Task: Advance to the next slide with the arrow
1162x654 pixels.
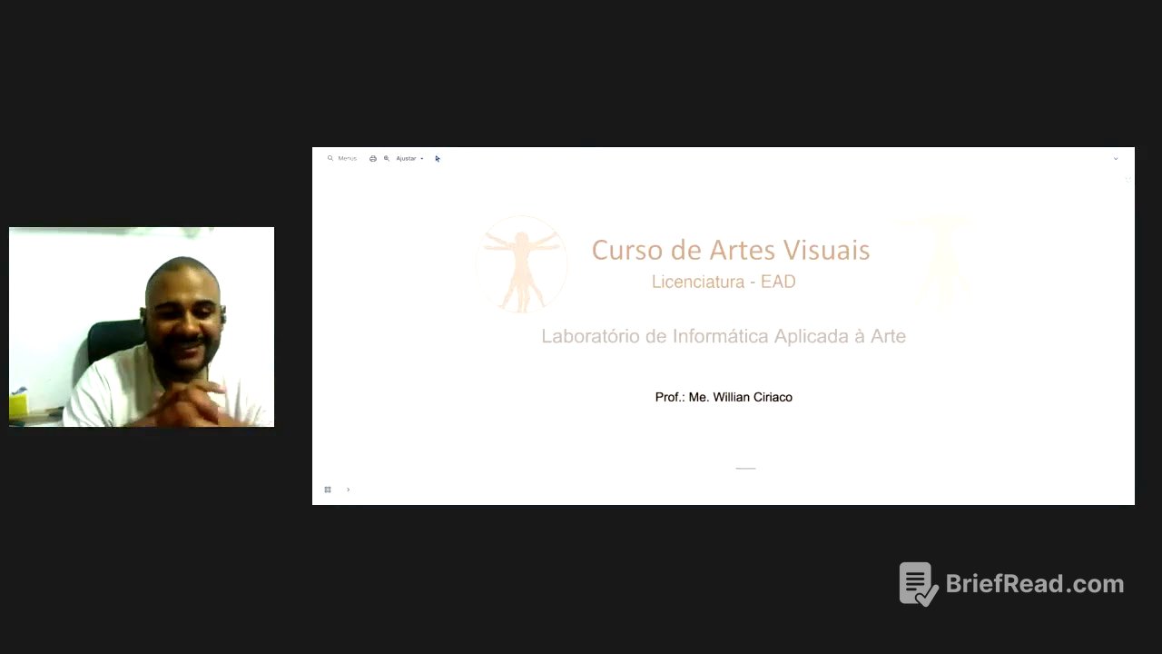Action: (349, 489)
